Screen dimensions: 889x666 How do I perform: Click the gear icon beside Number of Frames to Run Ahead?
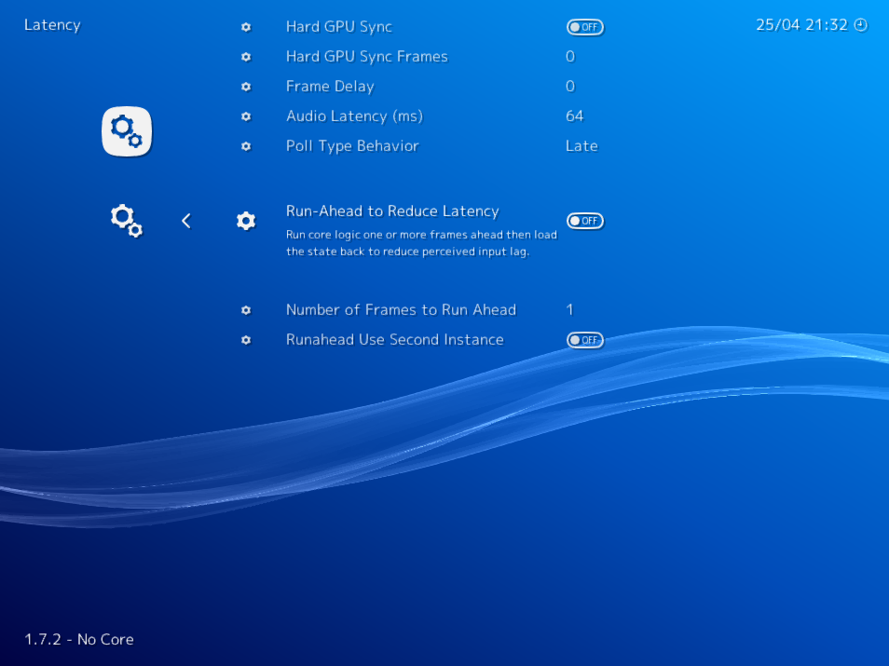[246, 310]
